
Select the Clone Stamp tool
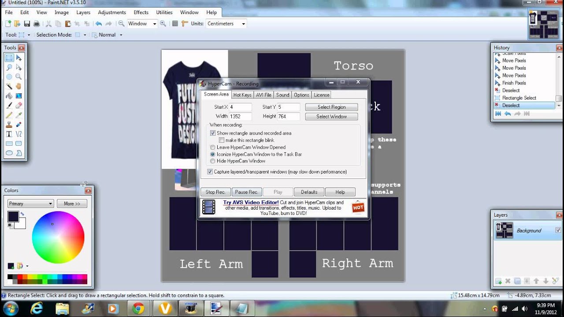pos(9,125)
